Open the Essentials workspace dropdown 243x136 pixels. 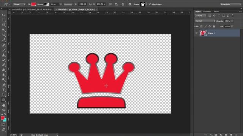click(x=230, y=4)
